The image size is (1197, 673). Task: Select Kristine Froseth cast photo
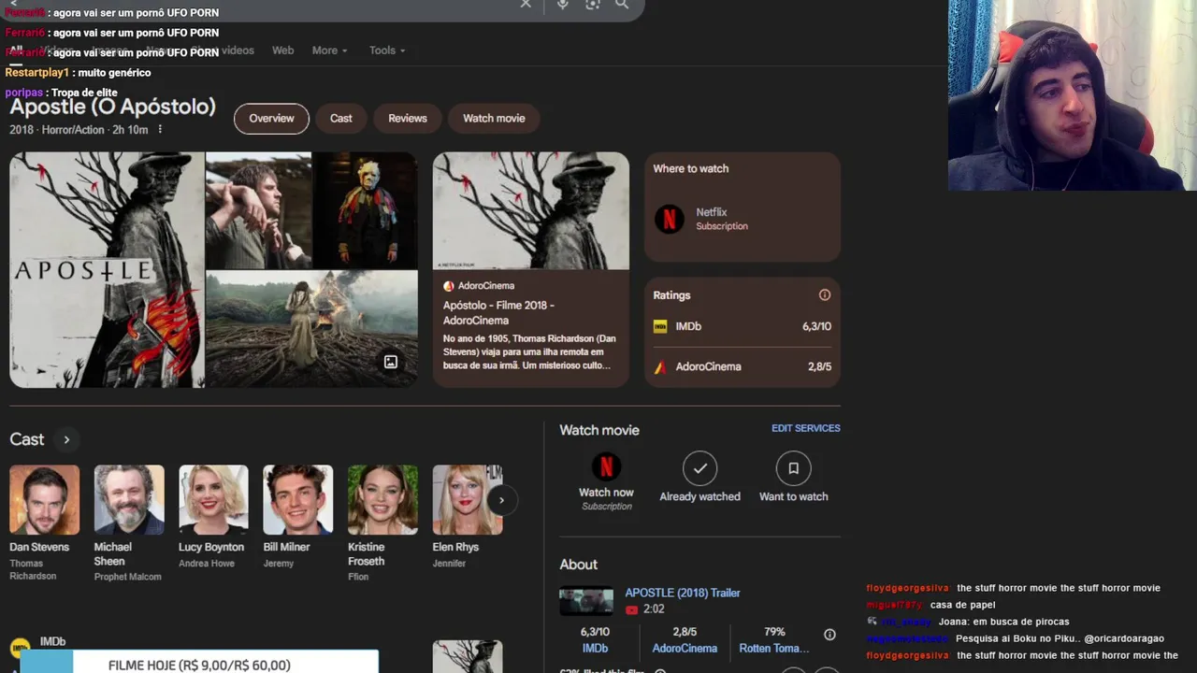[382, 500]
